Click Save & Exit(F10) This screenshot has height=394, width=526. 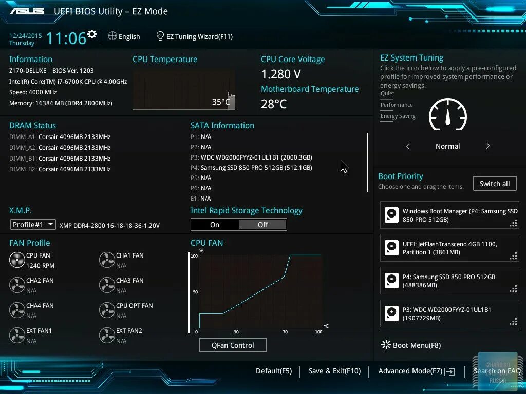point(334,371)
